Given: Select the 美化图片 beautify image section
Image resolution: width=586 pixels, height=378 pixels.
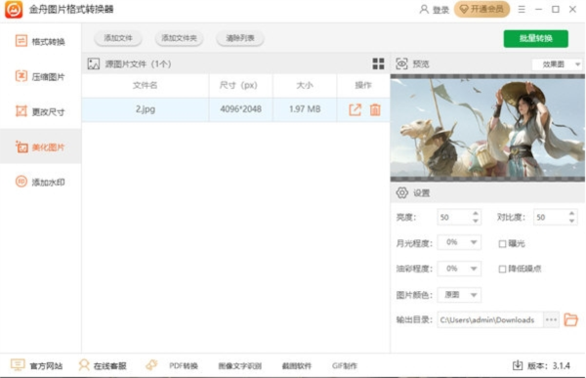Looking at the screenshot, I should coord(40,147).
